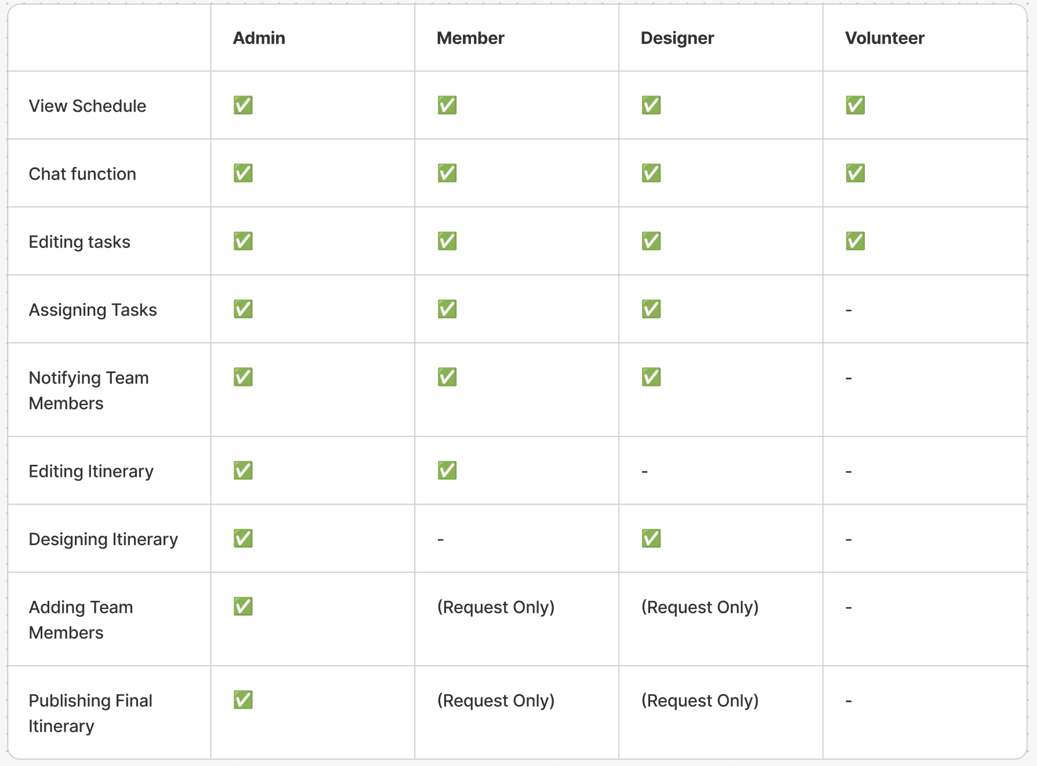Click the Designer checkmark for Editing tasks
Viewport: 1037px width, 766px height.
[651, 241]
